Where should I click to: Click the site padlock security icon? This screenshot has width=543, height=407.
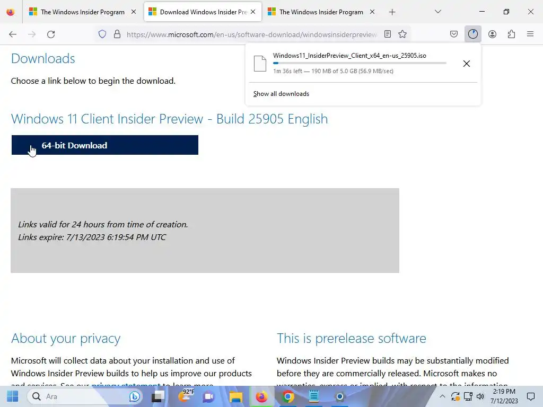click(117, 34)
